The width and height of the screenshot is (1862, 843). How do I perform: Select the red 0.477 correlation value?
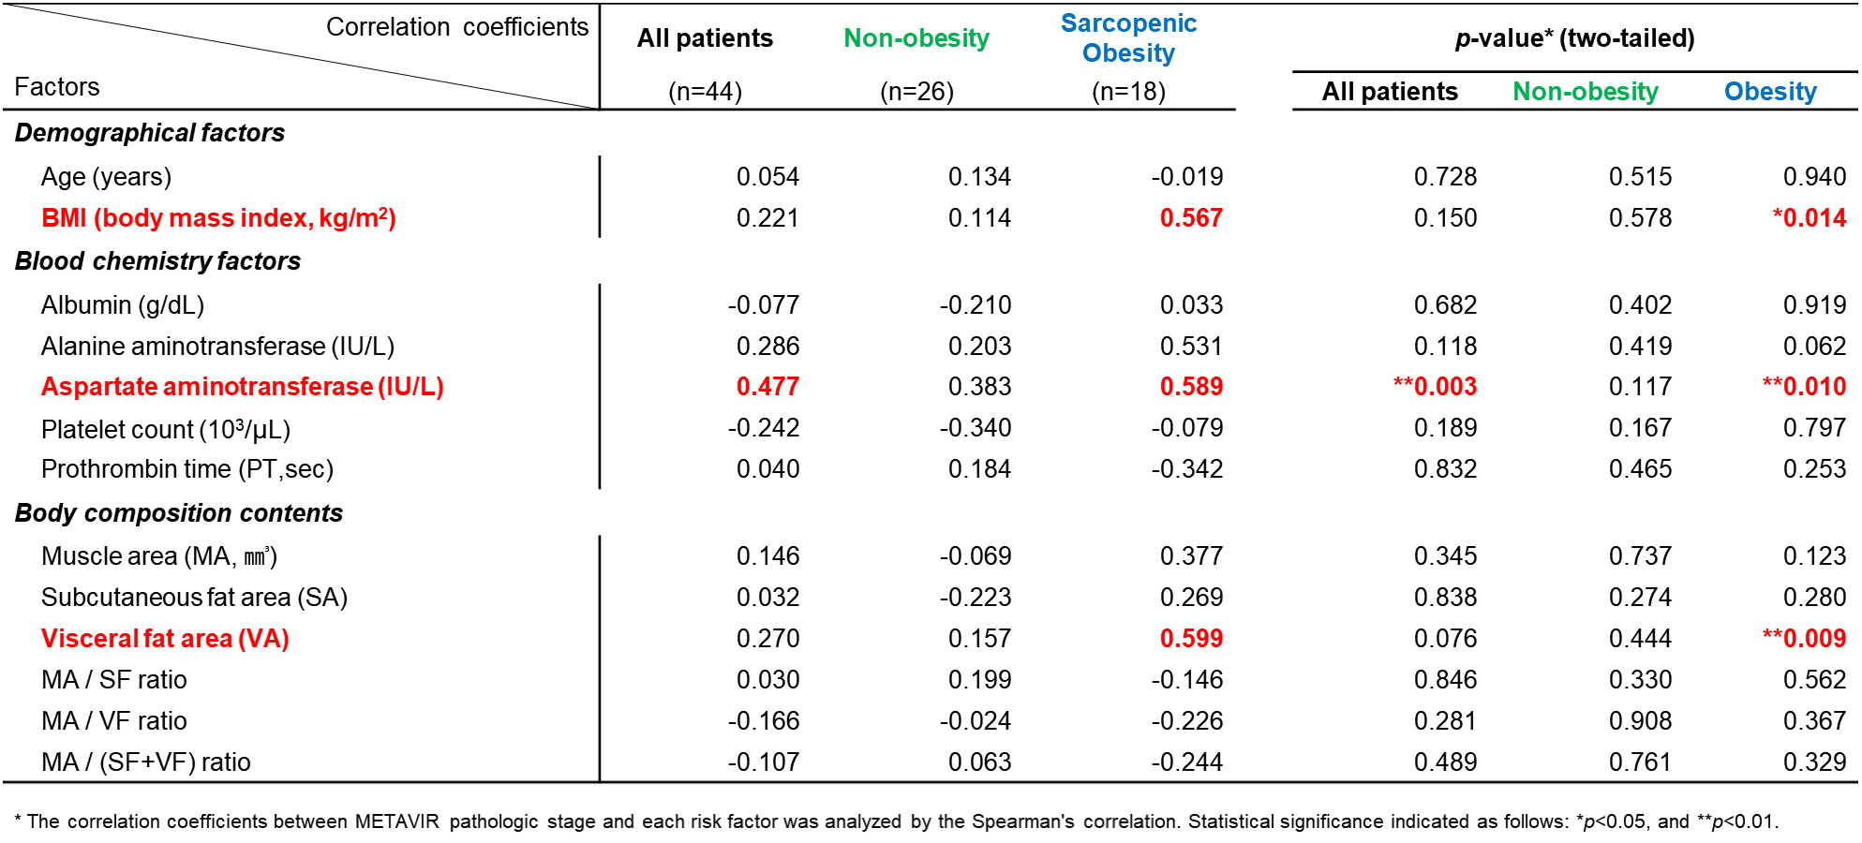click(767, 387)
